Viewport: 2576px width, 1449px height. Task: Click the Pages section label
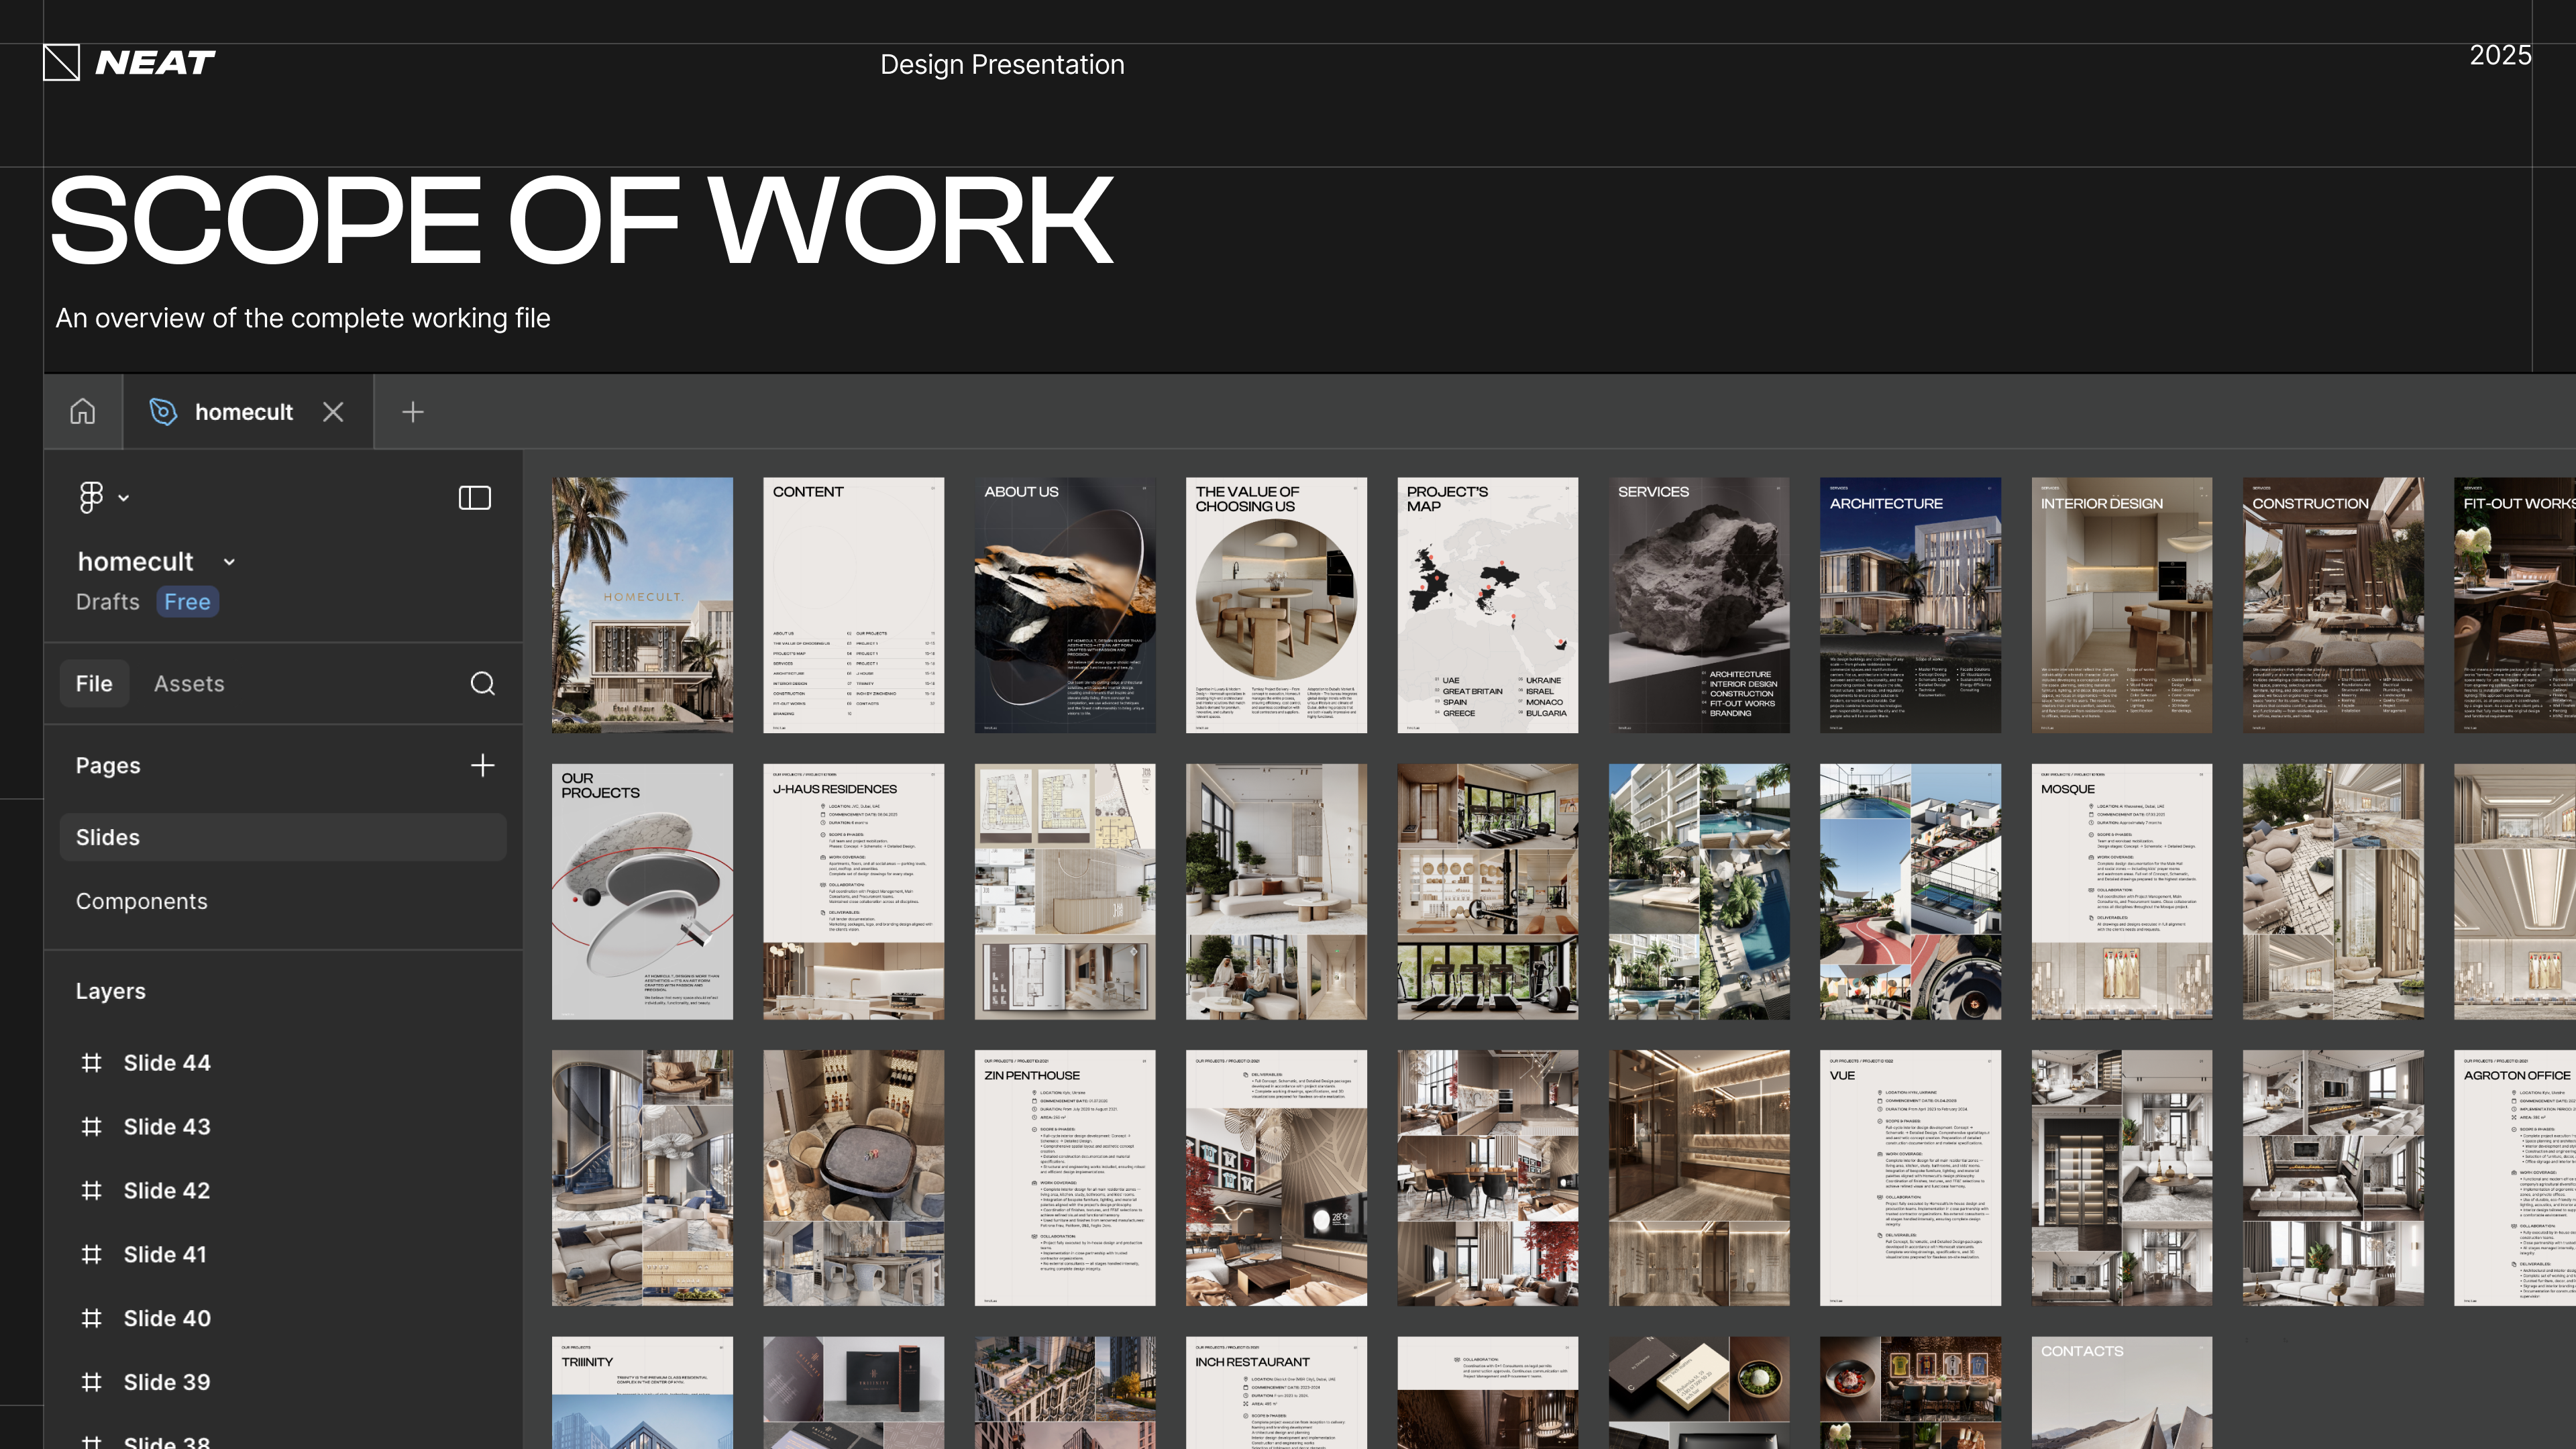coord(108,766)
